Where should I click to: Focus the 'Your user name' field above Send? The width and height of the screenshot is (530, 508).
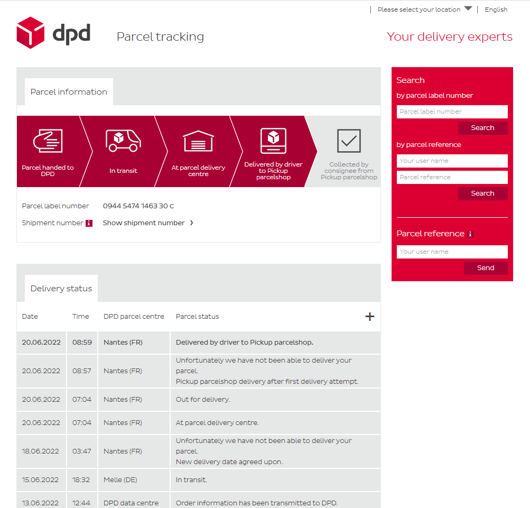click(x=452, y=252)
